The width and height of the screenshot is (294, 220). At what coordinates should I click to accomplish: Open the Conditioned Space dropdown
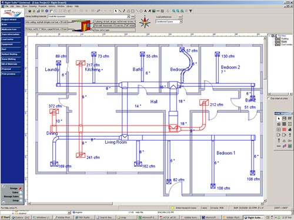coord(181,22)
